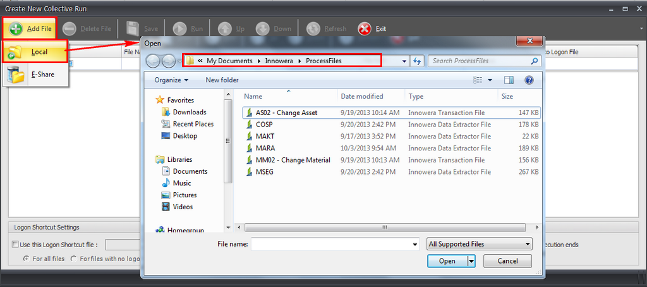Image resolution: width=647 pixels, height=287 pixels.
Task: Click the Refresh toolbar icon
Action: point(313,28)
